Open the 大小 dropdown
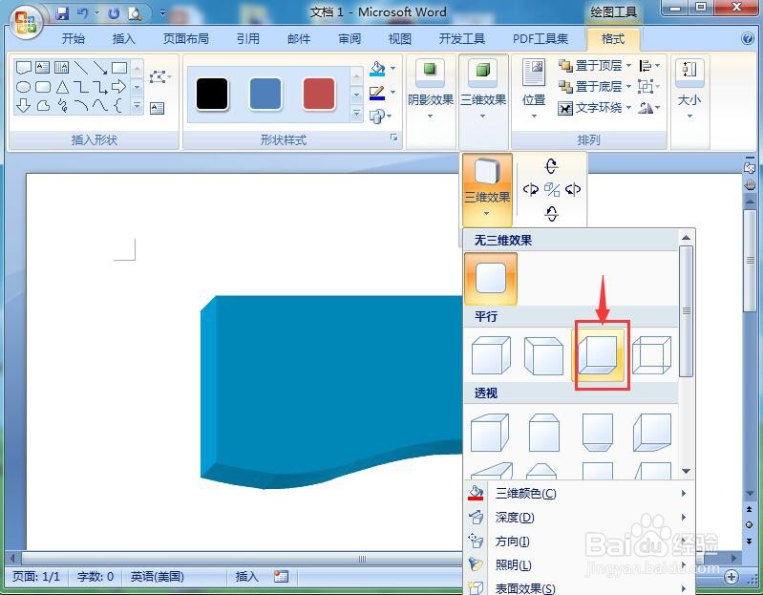The width and height of the screenshot is (763, 595). 689,90
